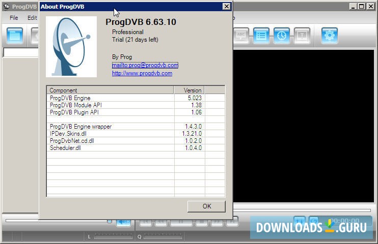This screenshot has width=378, height=244.
Task: Click the "Trial (21 days left)" text
Action: click(135, 40)
